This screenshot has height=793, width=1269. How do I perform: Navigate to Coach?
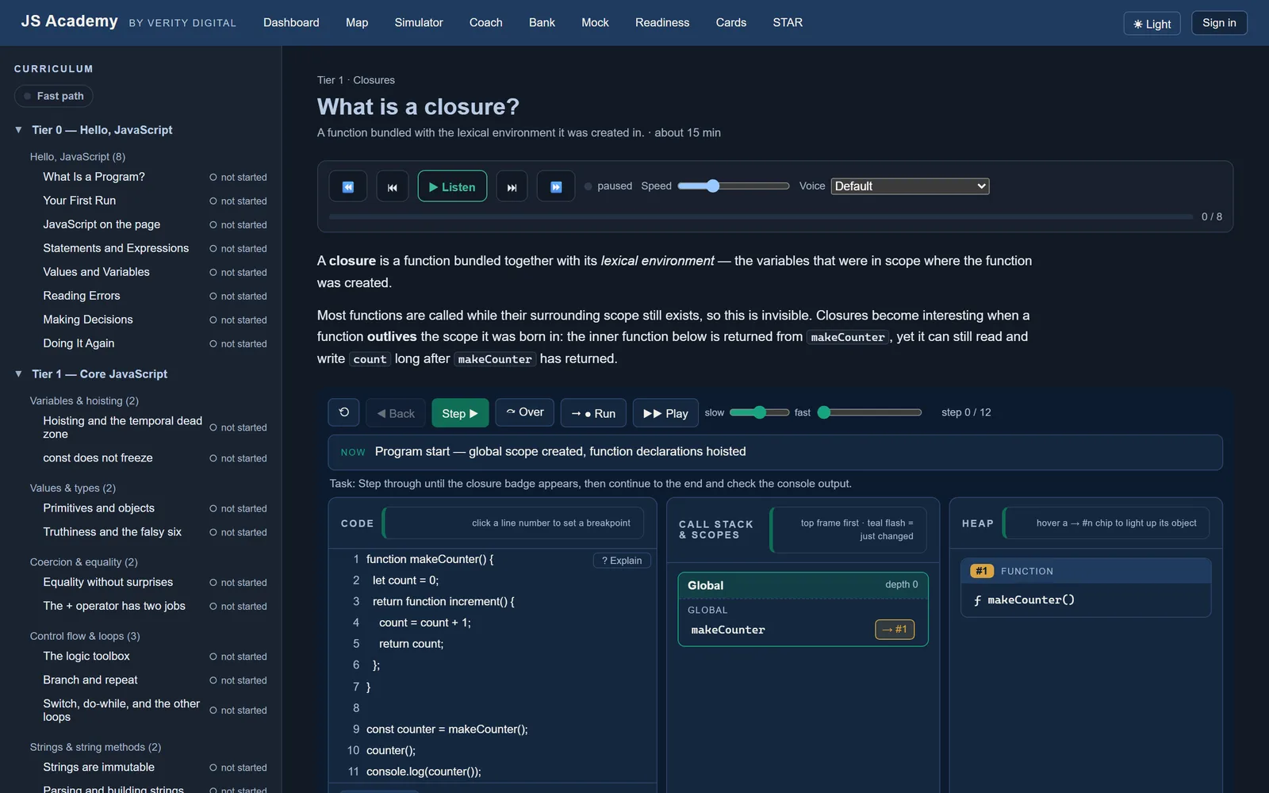tap(486, 23)
